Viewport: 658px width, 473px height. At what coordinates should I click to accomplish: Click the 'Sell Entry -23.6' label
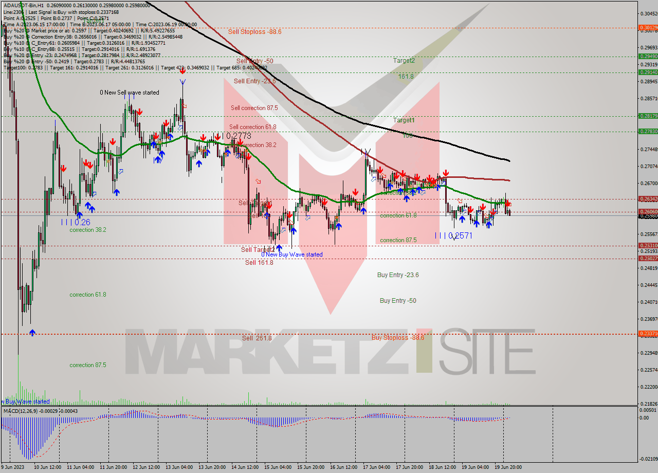pyautogui.click(x=254, y=81)
